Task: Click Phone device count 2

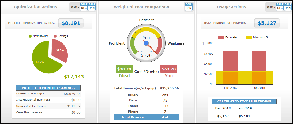Action: (x=165, y=112)
